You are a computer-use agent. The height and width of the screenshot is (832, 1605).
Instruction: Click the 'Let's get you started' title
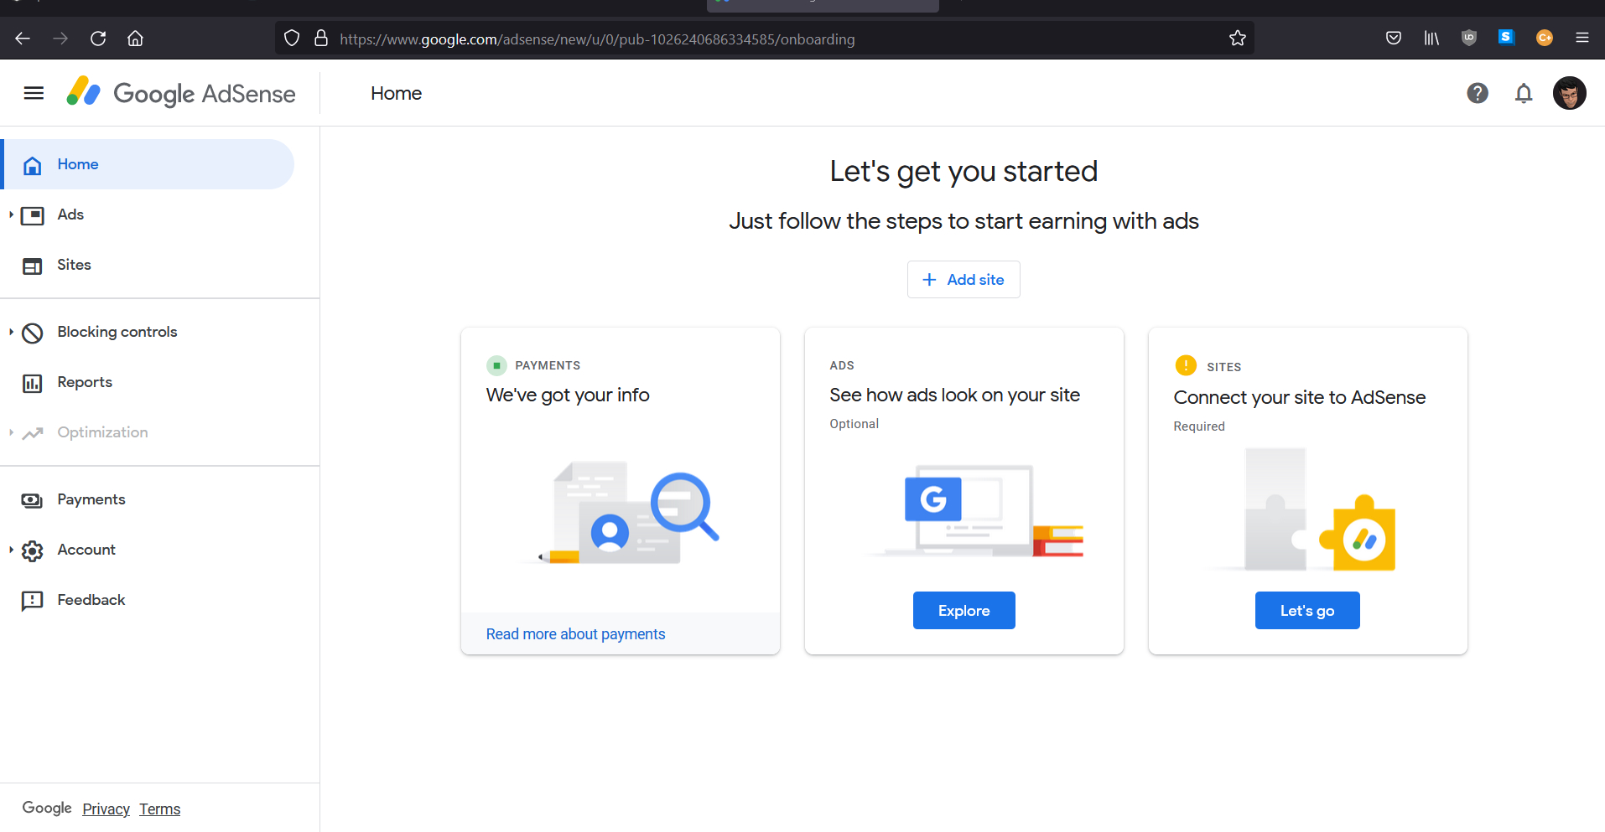point(964,172)
